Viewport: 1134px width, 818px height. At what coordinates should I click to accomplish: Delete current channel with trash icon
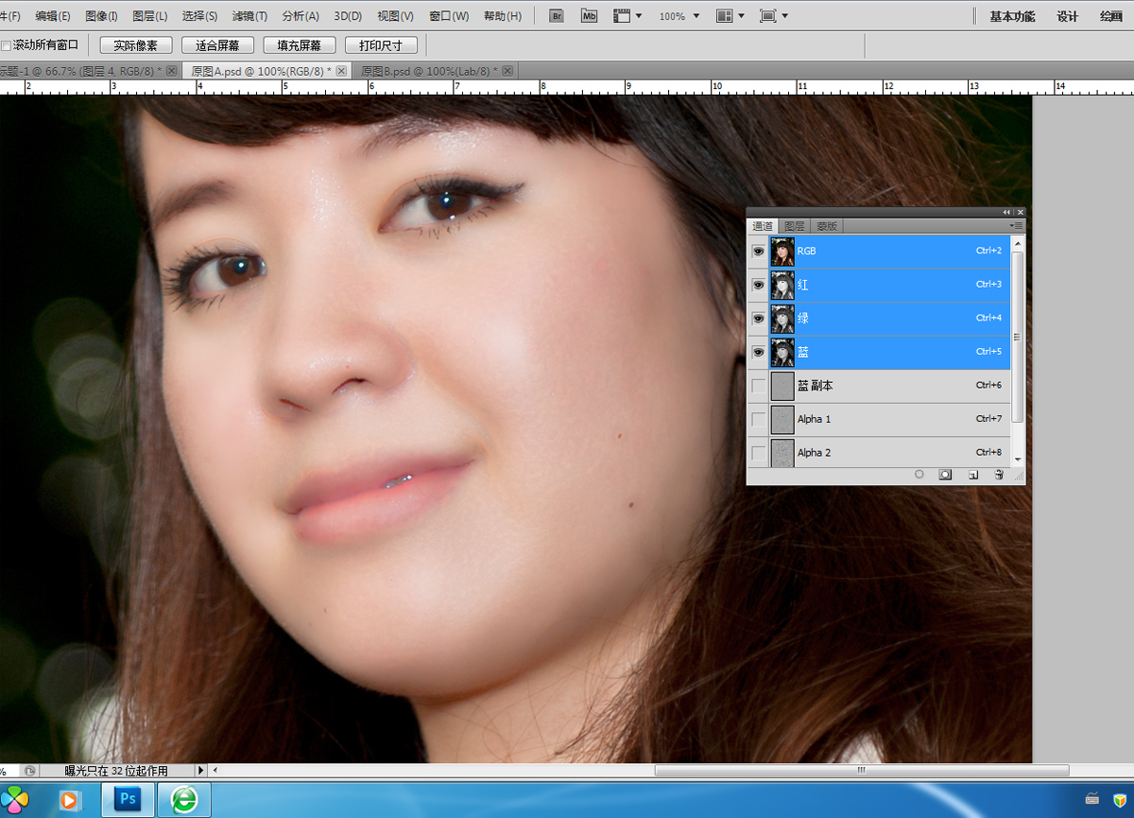tap(998, 475)
